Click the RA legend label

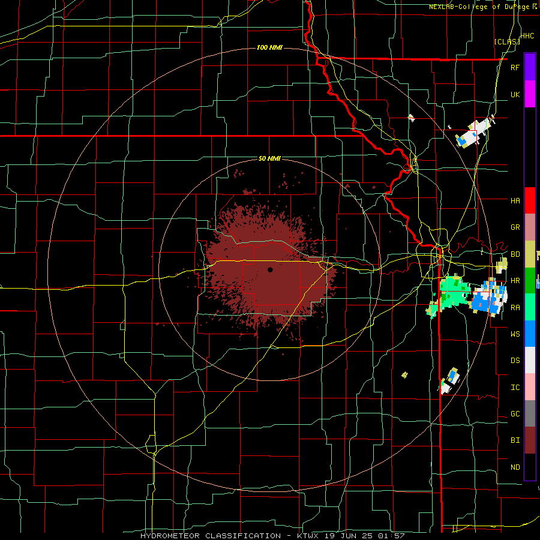515,307
